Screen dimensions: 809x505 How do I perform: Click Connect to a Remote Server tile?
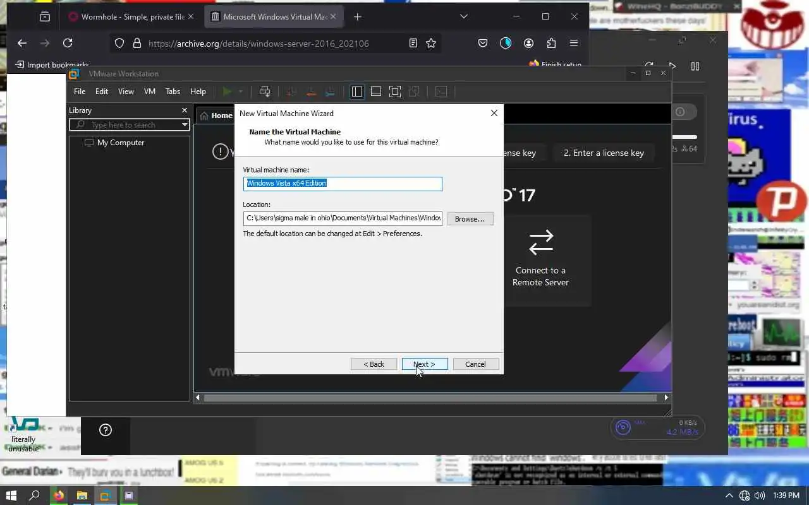(x=540, y=259)
